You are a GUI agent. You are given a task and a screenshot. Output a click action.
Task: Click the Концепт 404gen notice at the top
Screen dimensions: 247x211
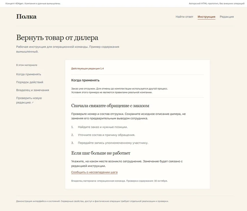(33, 3)
